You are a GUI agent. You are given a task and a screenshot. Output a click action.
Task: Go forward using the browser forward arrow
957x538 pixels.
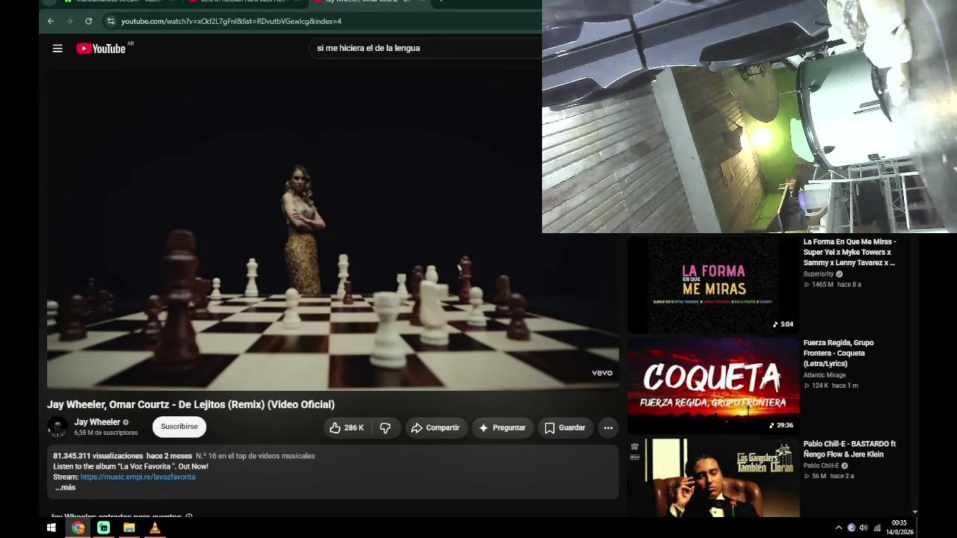(70, 21)
